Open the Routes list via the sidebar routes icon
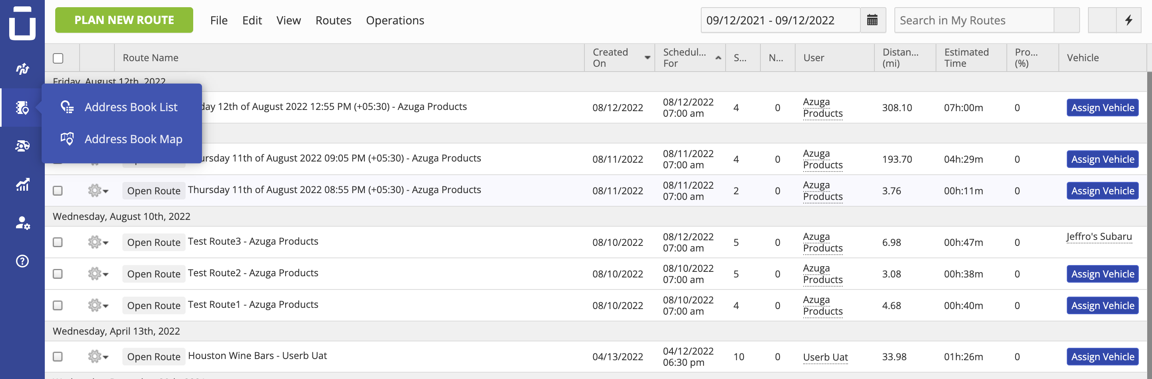 [x=22, y=68]
